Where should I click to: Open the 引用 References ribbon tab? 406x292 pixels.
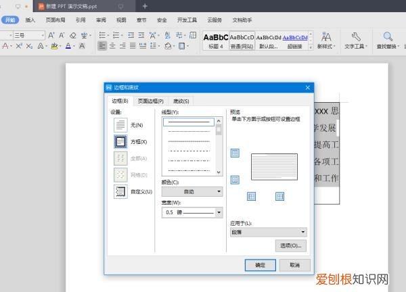point(81,20)
